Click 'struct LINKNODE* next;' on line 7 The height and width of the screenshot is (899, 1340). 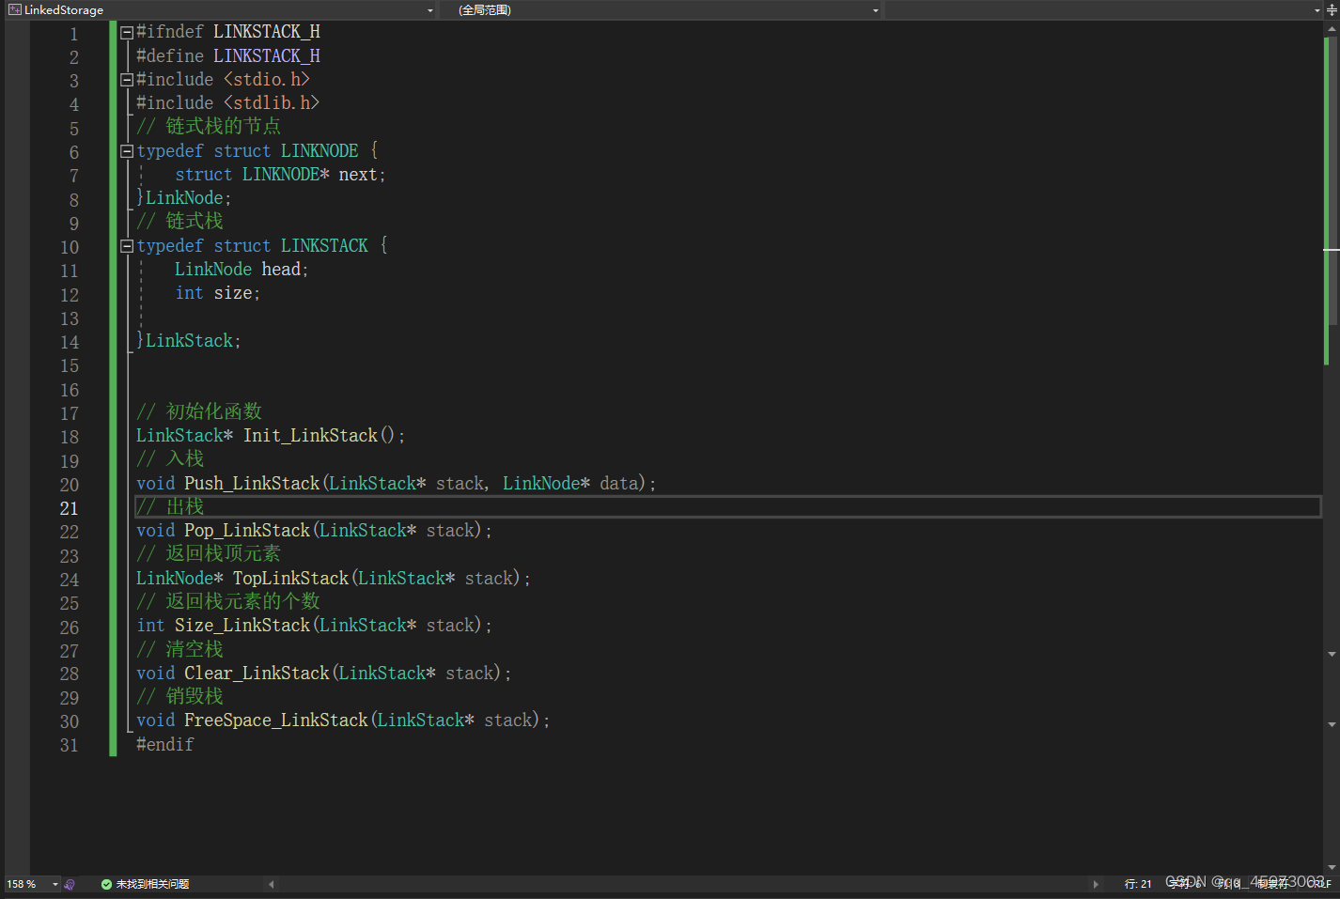coord(280,175)
